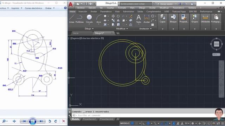Open the Grupos panel button
This screenshot has width=225, height=126.
tap(195, 22)
